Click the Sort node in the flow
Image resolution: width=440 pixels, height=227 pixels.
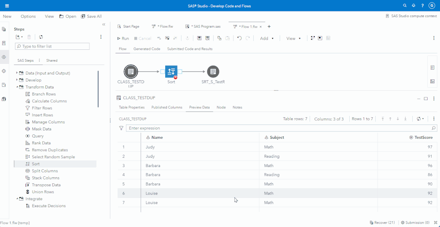tap(171, 71)
